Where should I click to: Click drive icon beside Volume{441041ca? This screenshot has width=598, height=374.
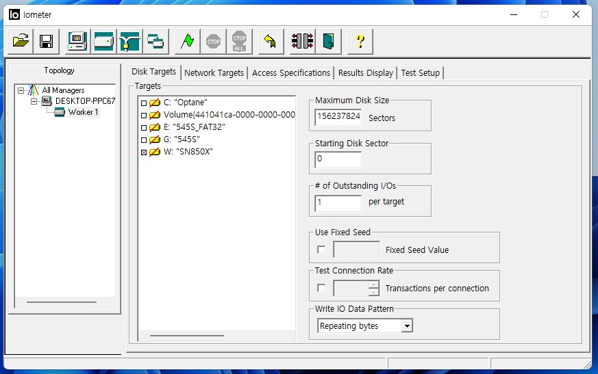coord(154,115)
